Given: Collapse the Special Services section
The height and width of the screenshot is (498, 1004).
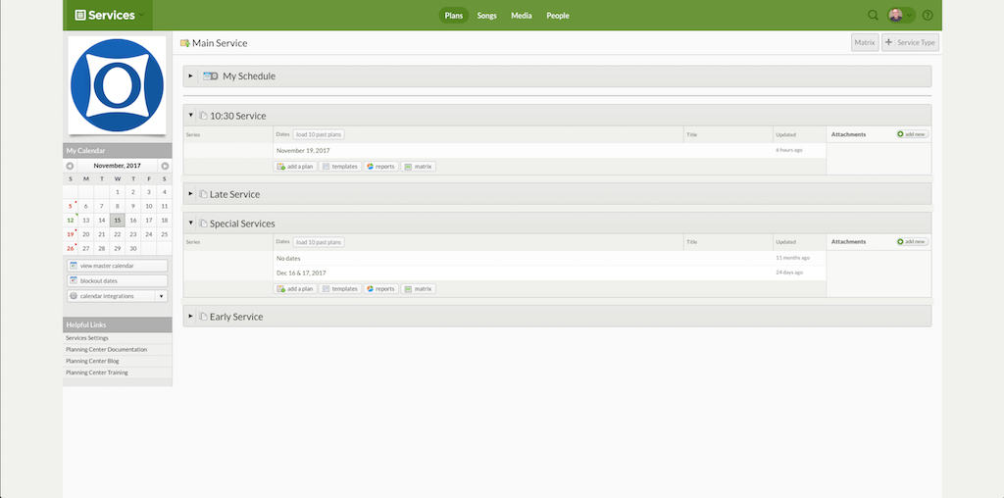Looking at the screenshot, I should [x=191, y=223].
